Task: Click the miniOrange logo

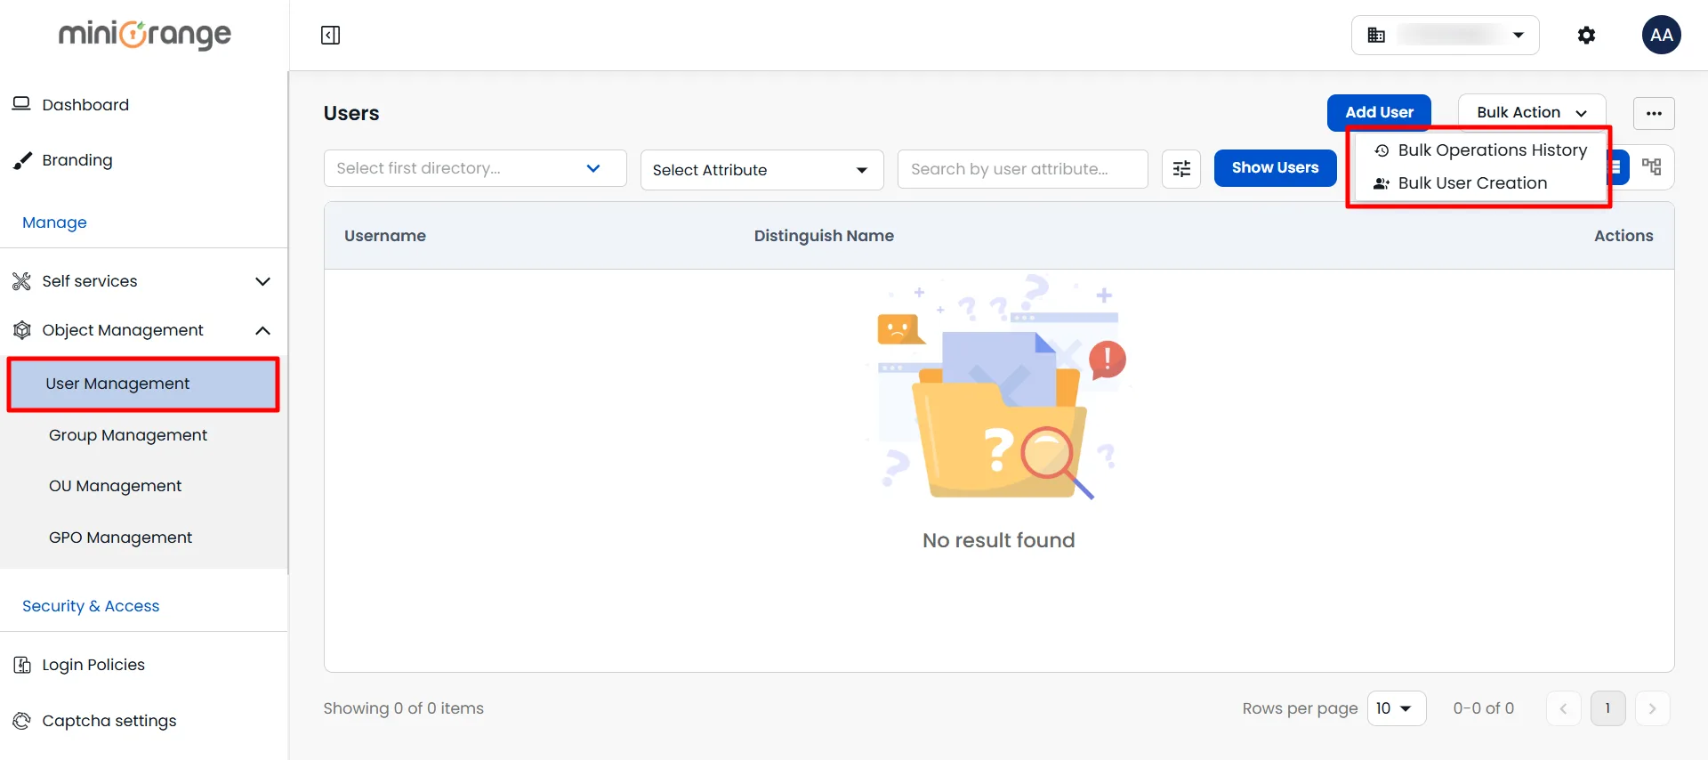Action: [144, 35]
